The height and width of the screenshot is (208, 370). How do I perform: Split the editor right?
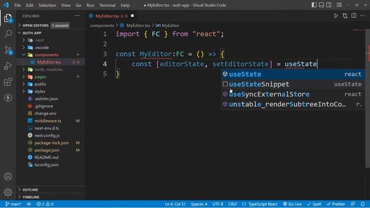pos(354,16)
